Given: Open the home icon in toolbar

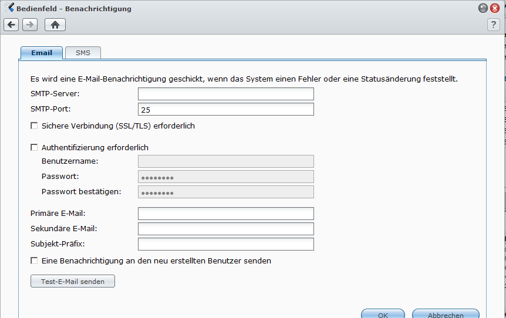Looking at the screenshot, I should [55, 25].
